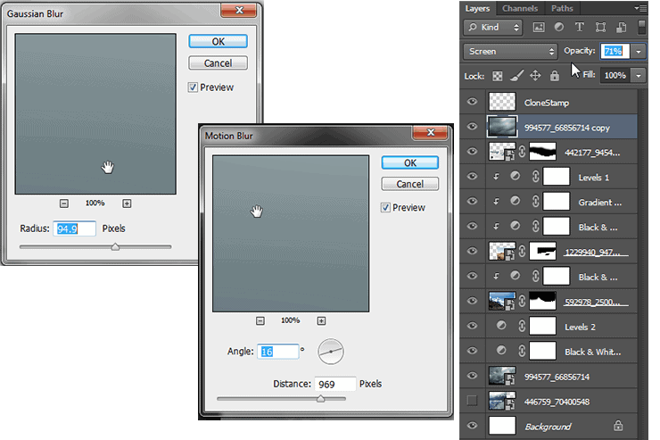Hide the 994577_66856714 copy layer

click(x=473, y=127)
